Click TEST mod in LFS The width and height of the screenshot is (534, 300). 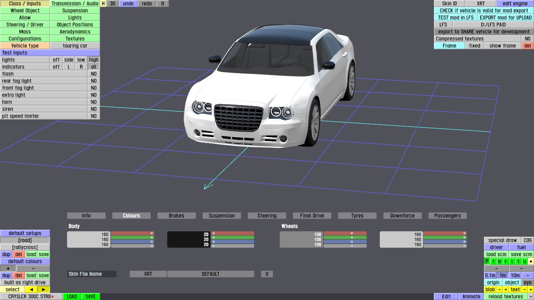[456, 18]
